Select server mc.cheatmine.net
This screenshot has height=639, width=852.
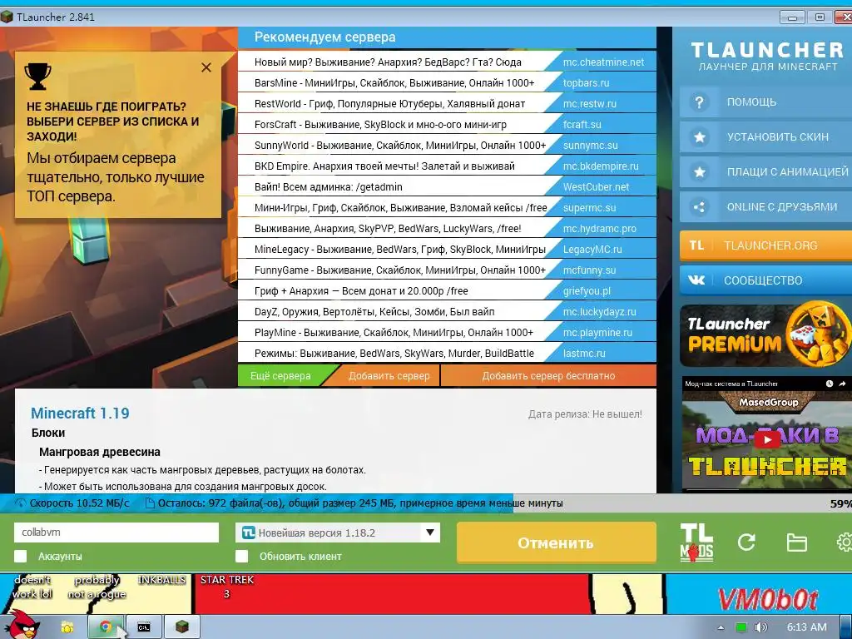603,62
